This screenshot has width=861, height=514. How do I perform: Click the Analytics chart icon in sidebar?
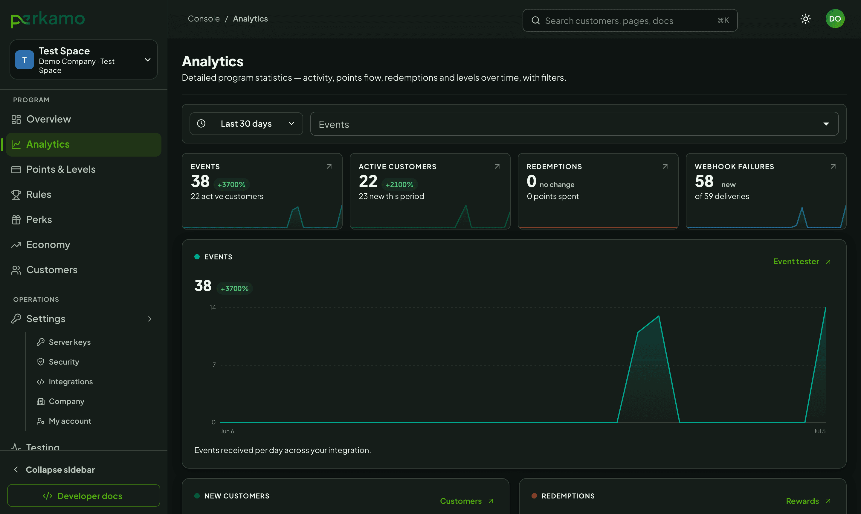coord(16,144)
